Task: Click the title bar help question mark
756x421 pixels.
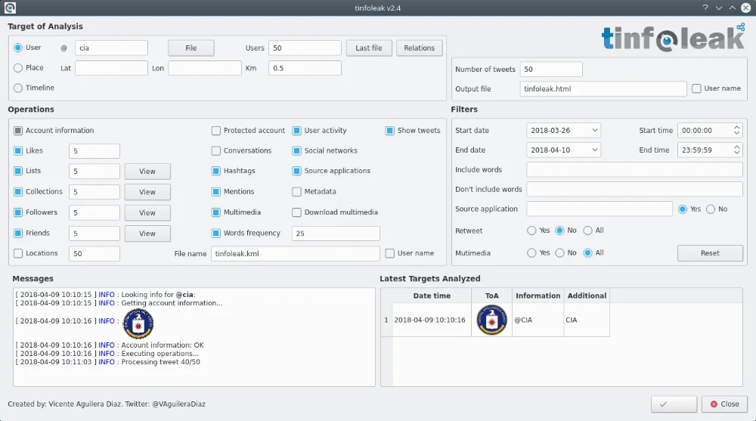Action: click(x=705, y=8)
